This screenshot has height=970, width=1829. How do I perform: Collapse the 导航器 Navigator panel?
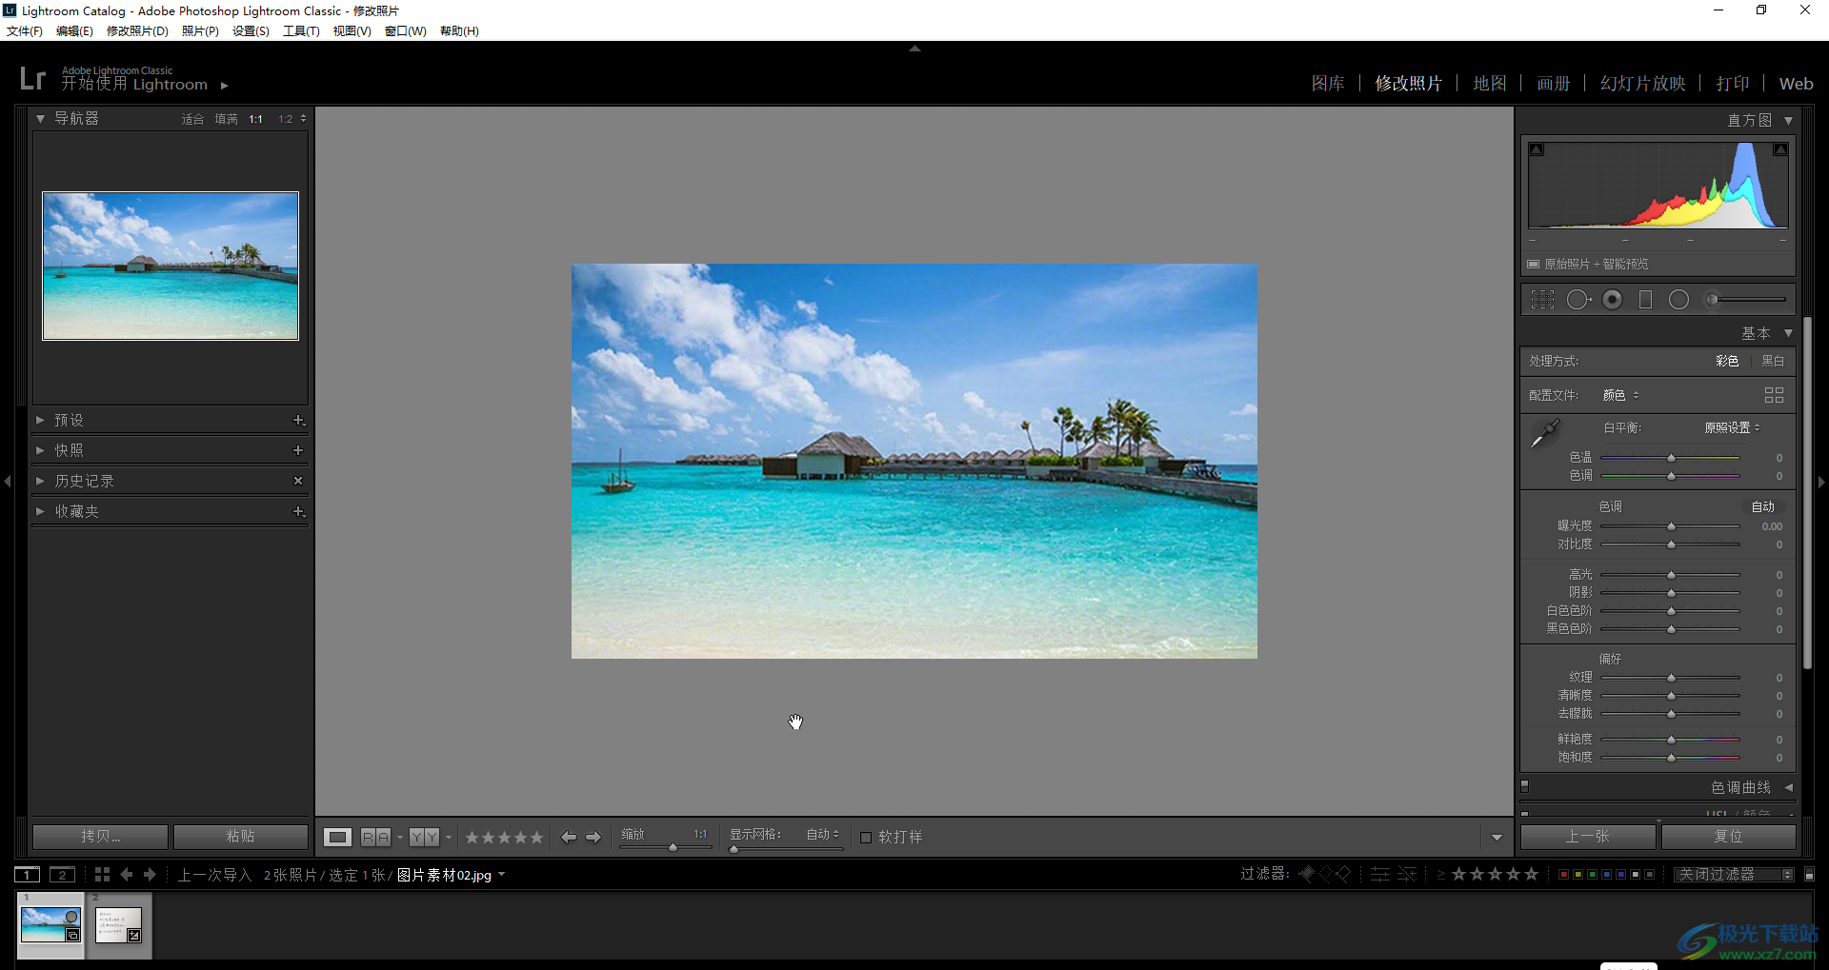tap(40, 119)
